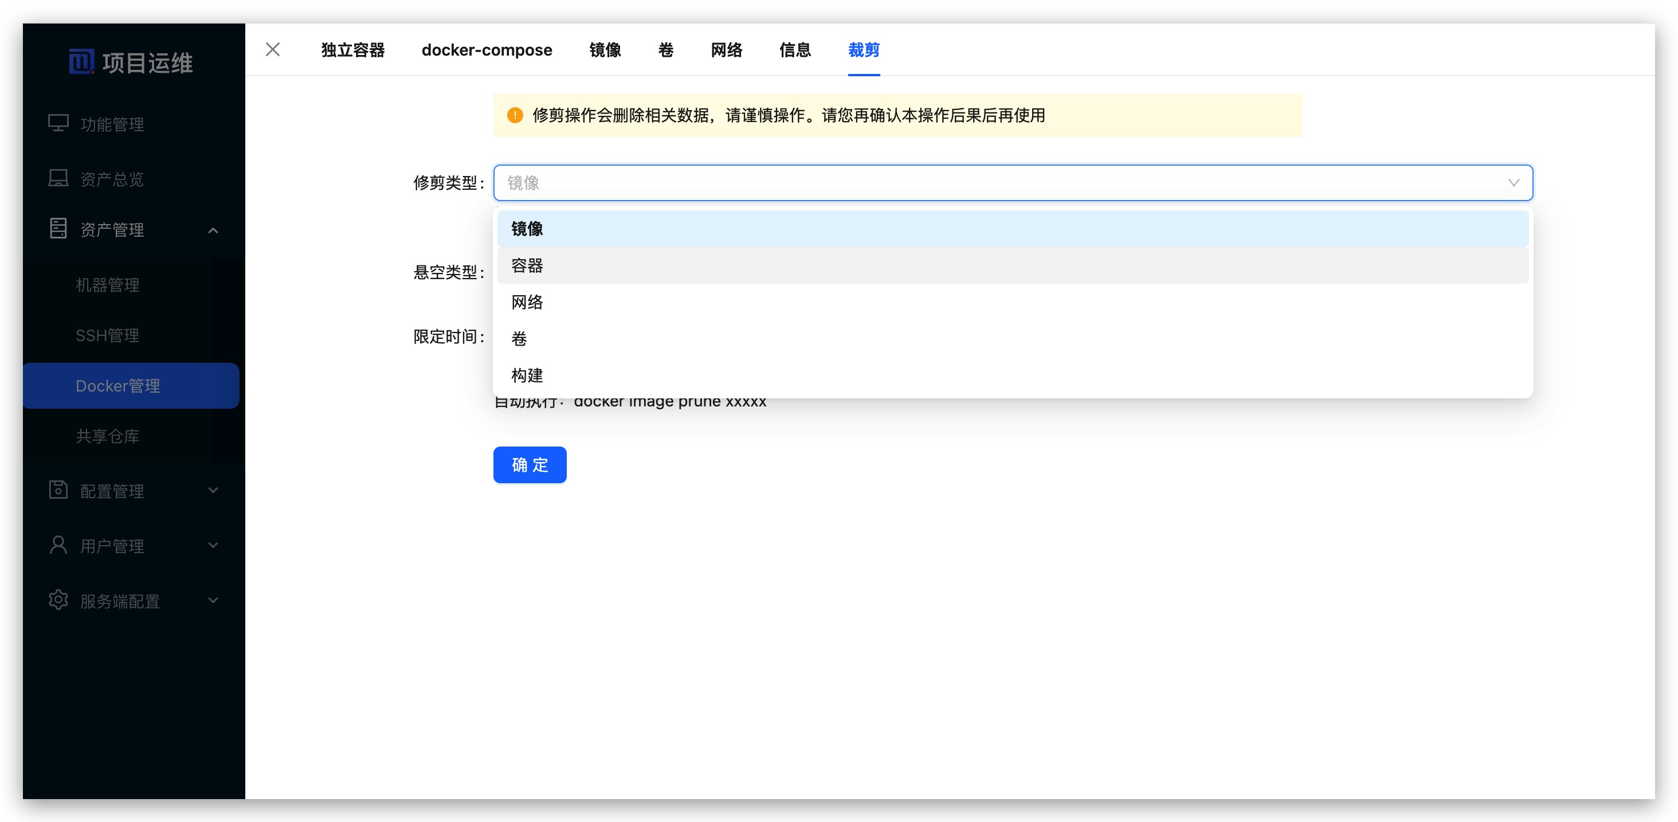This screenshot has width=1678, height=822.
Task: Click the 资产总览 laptop icon in sidebar
Action: pos(58,177)
